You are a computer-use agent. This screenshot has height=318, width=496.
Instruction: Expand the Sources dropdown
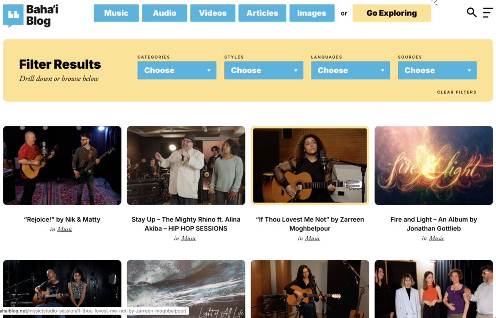click(437, 70)
